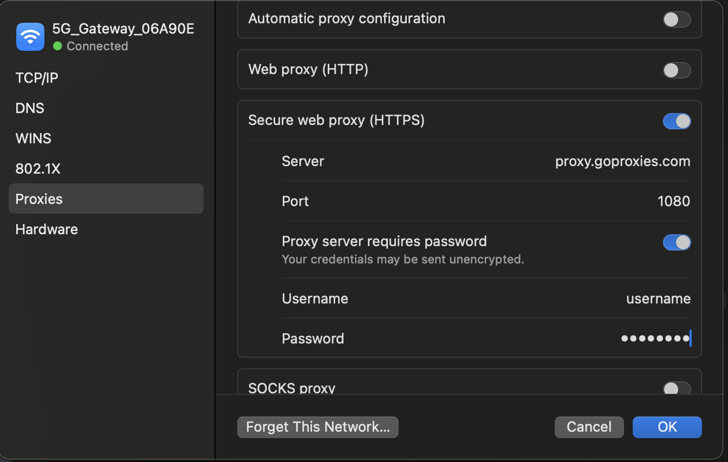Open the TCP/IP settings section
Screen dimensions: 728x462
(x=37, y=78)
